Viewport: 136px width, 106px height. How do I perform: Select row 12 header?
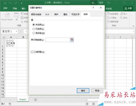pos(2,82)
